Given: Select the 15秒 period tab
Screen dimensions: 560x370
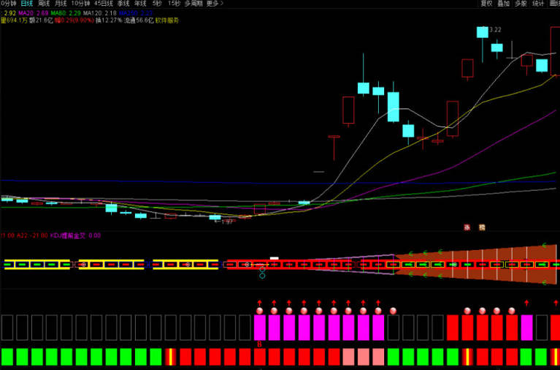Looking at the screenshot, I should pyautogui.click(x=174, y=4).
